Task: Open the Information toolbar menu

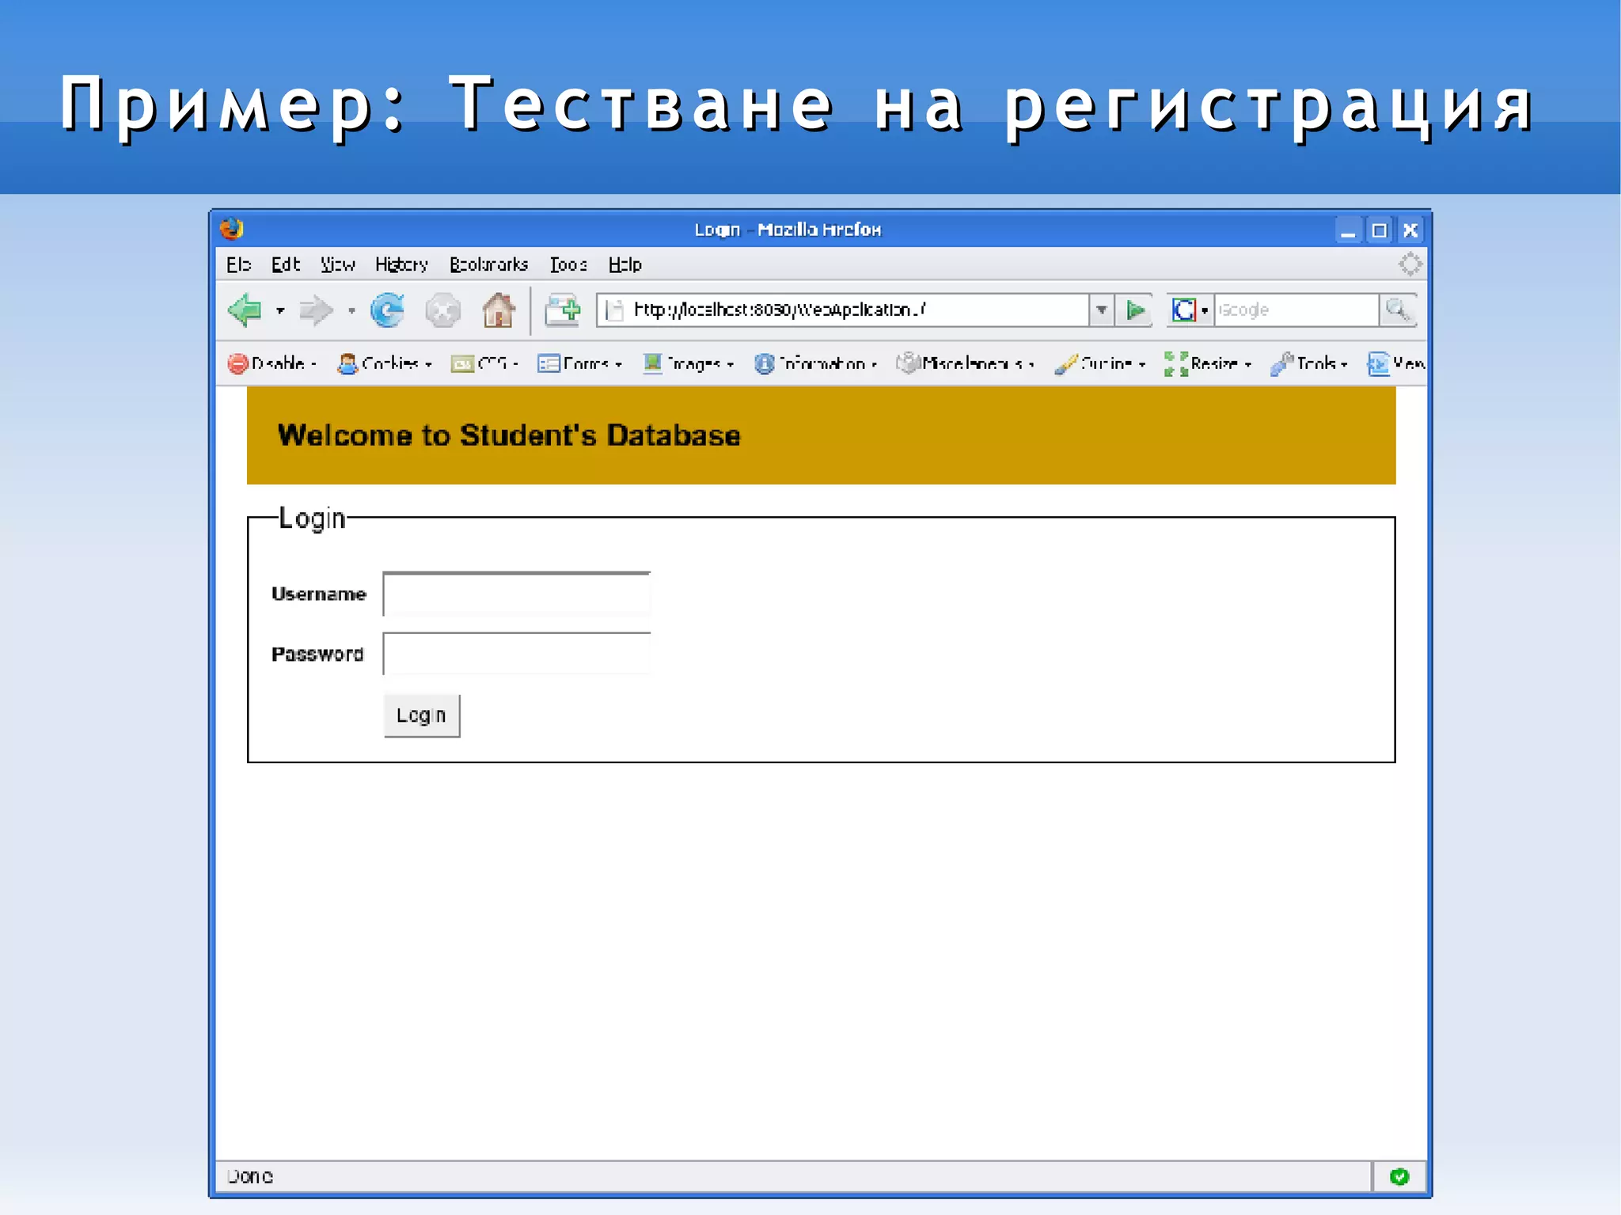Action: [x=815, y=363]
